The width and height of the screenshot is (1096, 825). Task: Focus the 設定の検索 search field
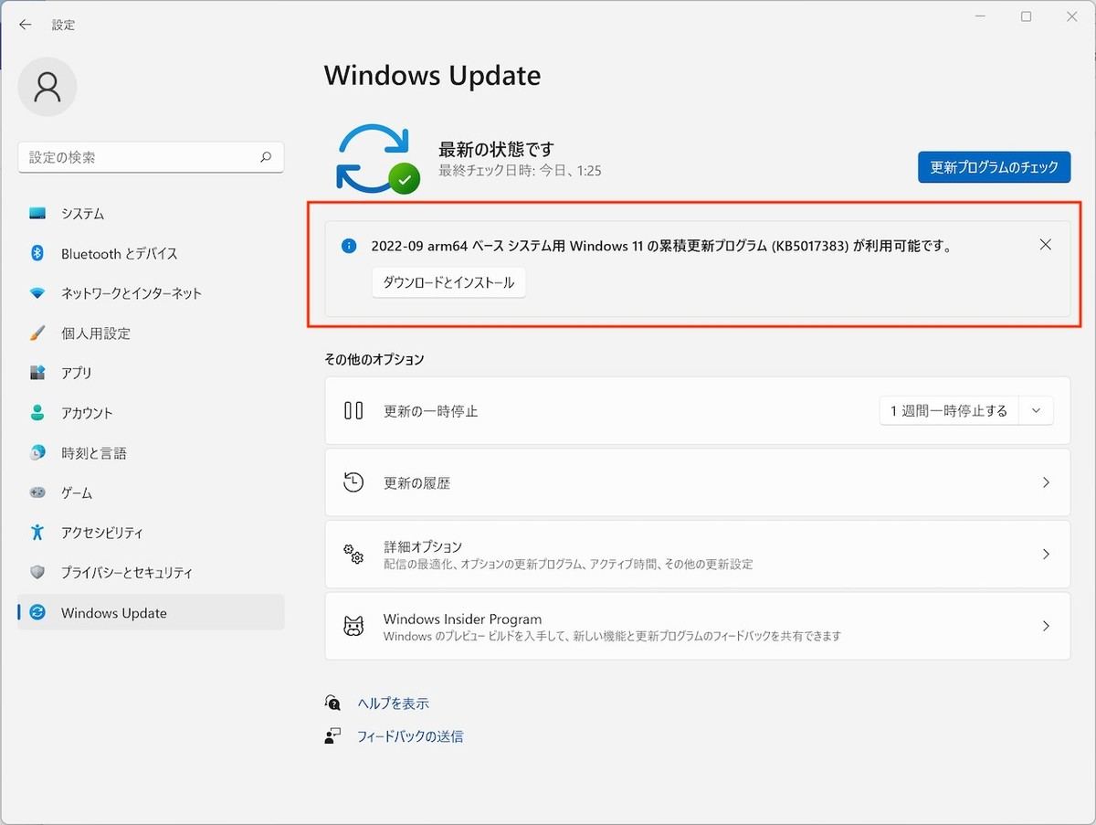(151, 157)
